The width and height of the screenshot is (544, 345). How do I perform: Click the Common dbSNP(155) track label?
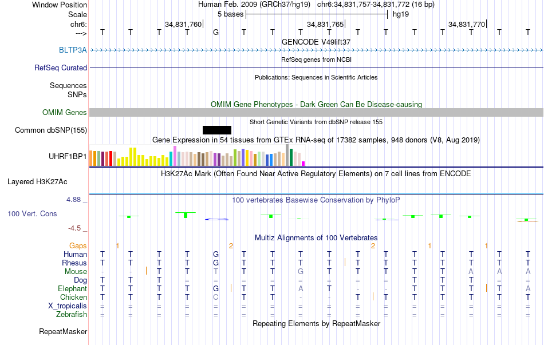(x=50, y=130)
